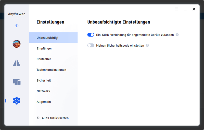Click Alles zurücksetzen link
Screen dimensions: 204x130
55,118
